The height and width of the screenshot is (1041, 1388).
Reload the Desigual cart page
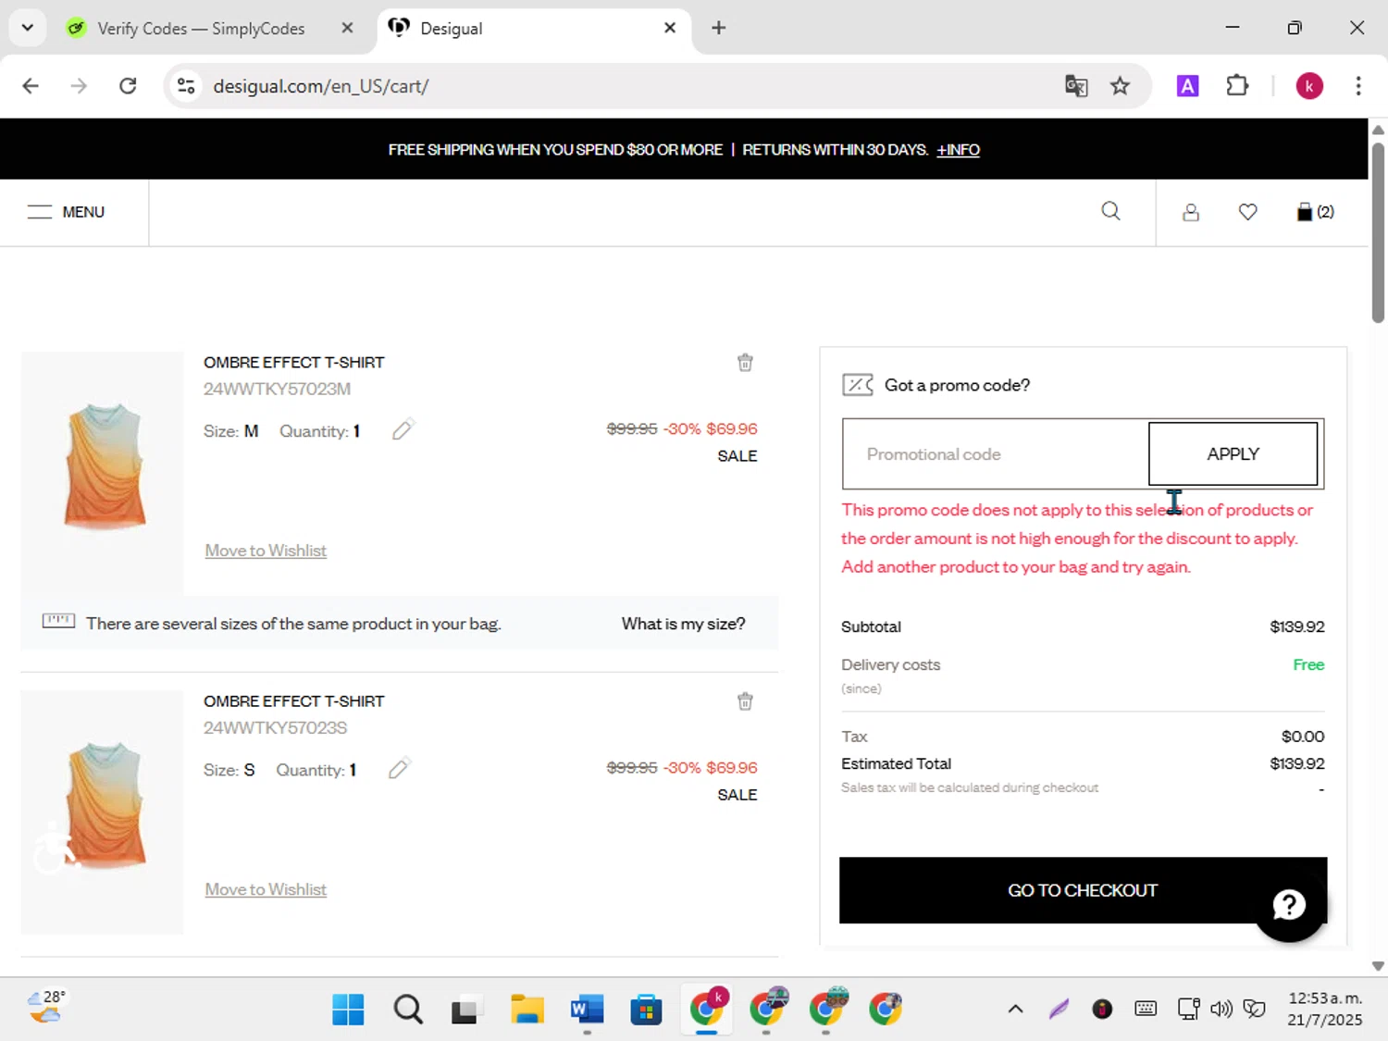tap(128, 86)
